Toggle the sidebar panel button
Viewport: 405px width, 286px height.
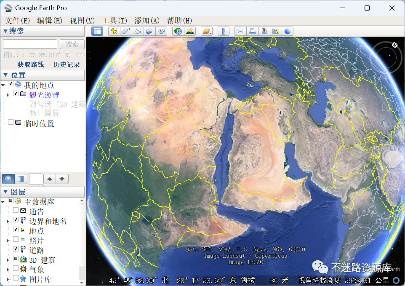point(97,31)
